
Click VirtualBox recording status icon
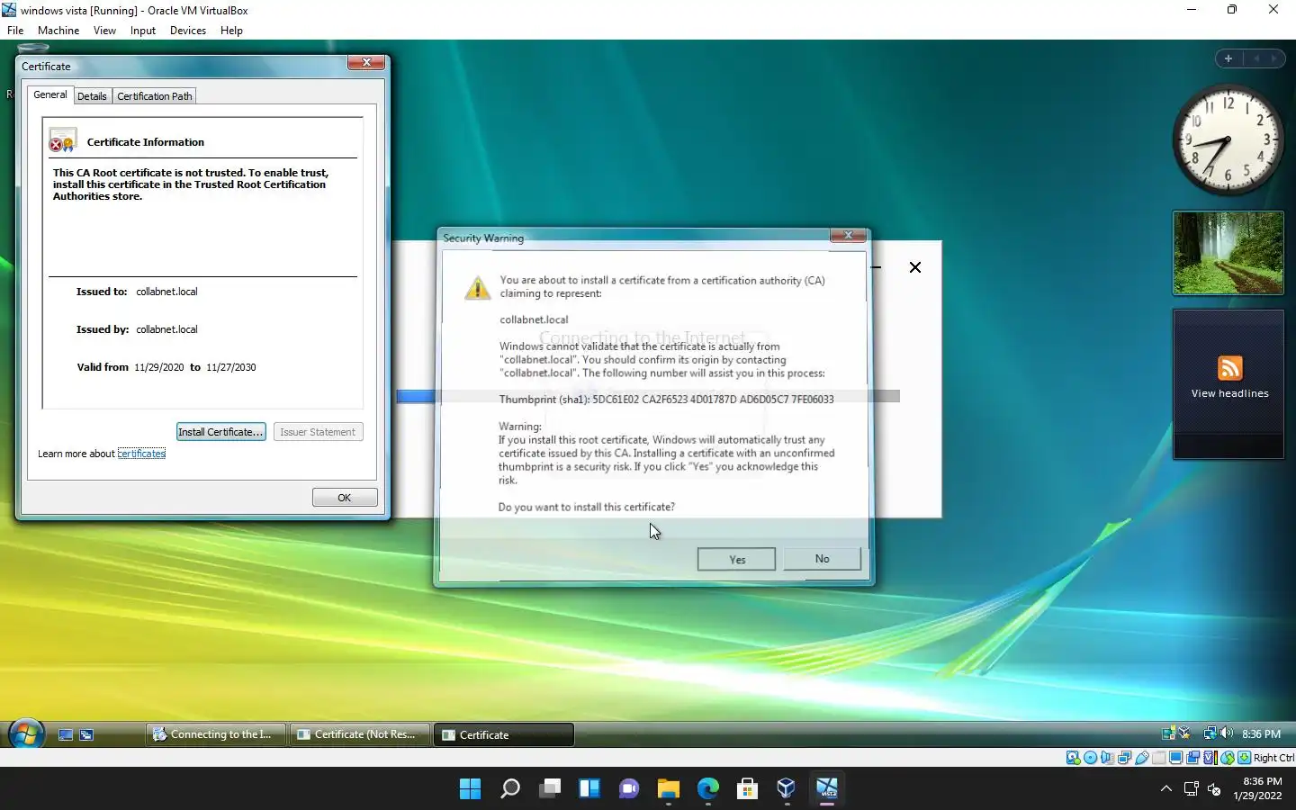[x=1192, y=758]
